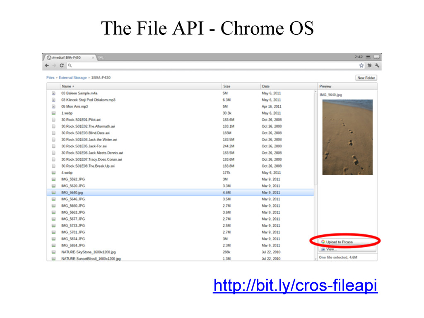Click the audio icon beside 05 Mon Ami.mp3
The width and height of the screenshot is (424, 318).
click(x=53, y=106)
